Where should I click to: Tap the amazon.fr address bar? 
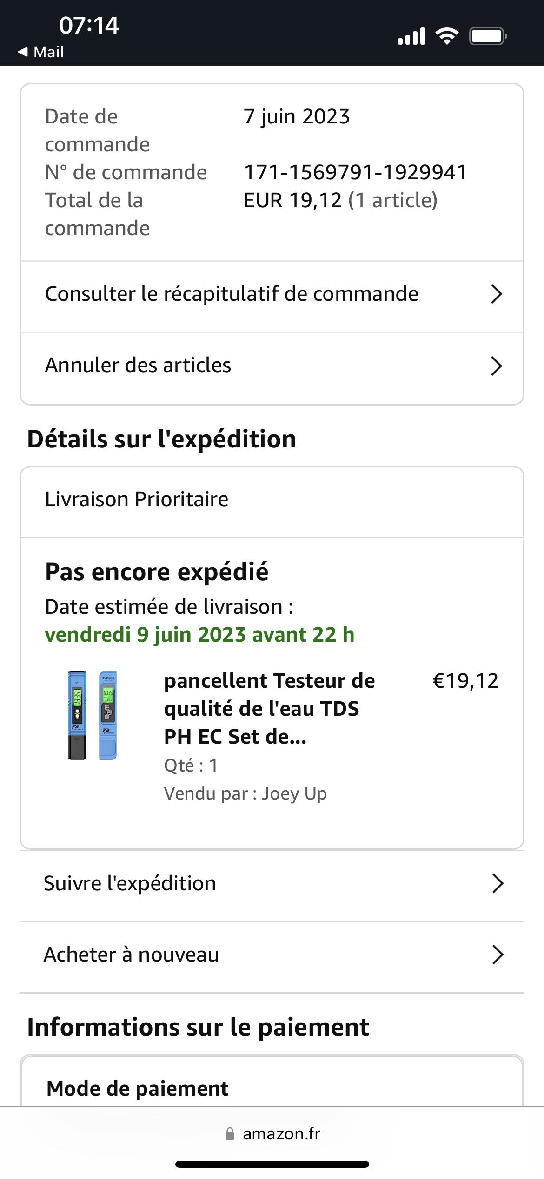pos(281,1134)
